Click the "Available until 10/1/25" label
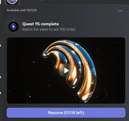129x121 pixels. [x=22, y=10]
